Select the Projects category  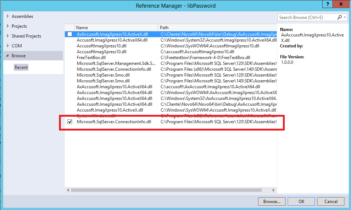pos(19,26)
